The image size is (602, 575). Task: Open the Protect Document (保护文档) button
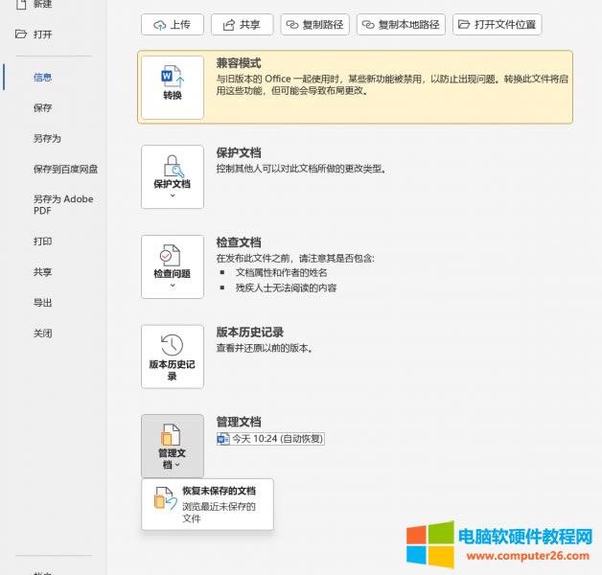[172, 176]
